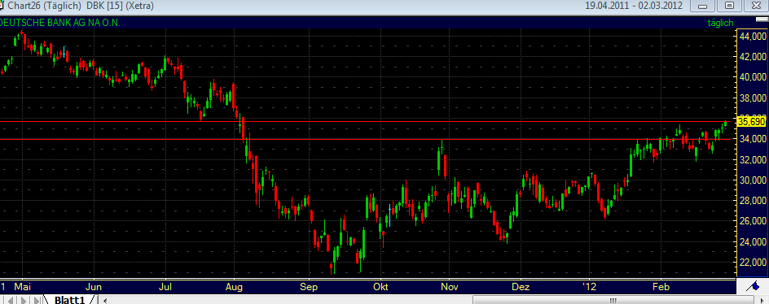This screenshot has height=304, width=769.
Task: Click the yellow 35,690 current price label
Action: [751, 121]
